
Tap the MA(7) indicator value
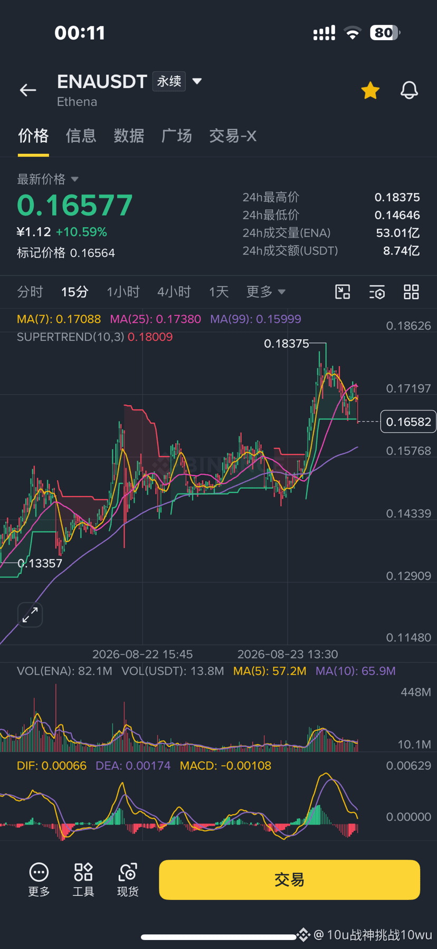tap(59, 319)
